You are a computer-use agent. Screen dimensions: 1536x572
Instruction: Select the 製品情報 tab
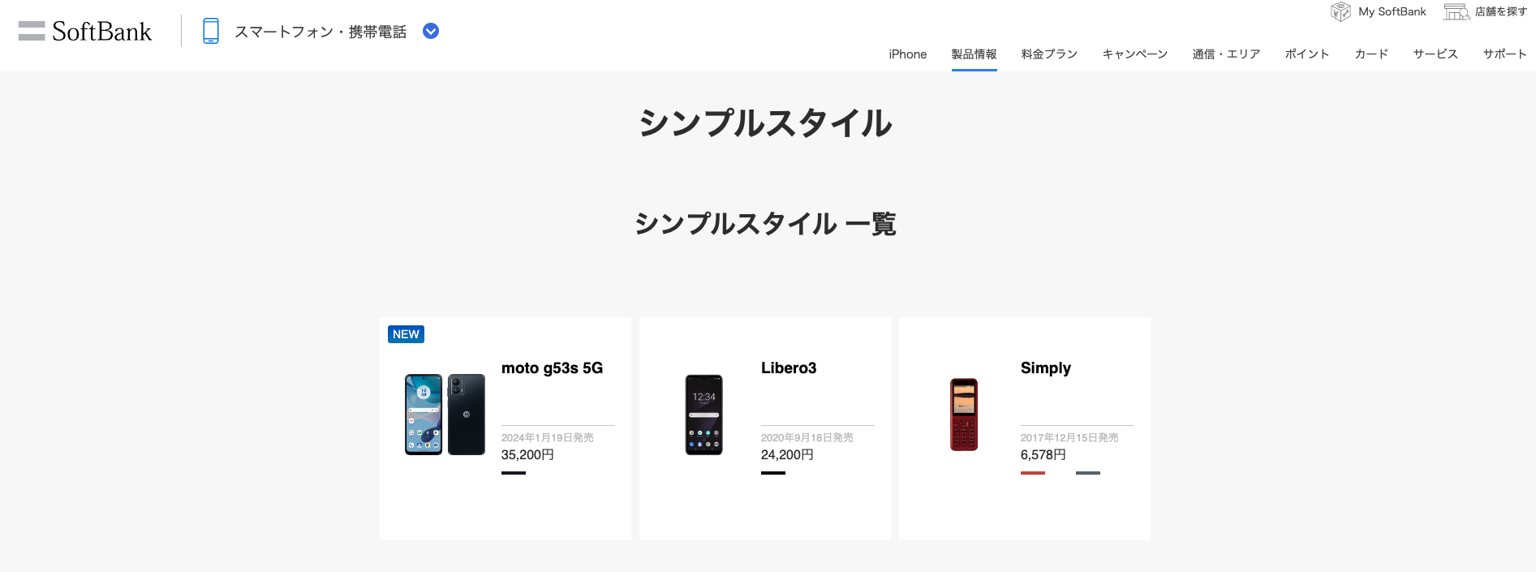click(x=974, y=54)
